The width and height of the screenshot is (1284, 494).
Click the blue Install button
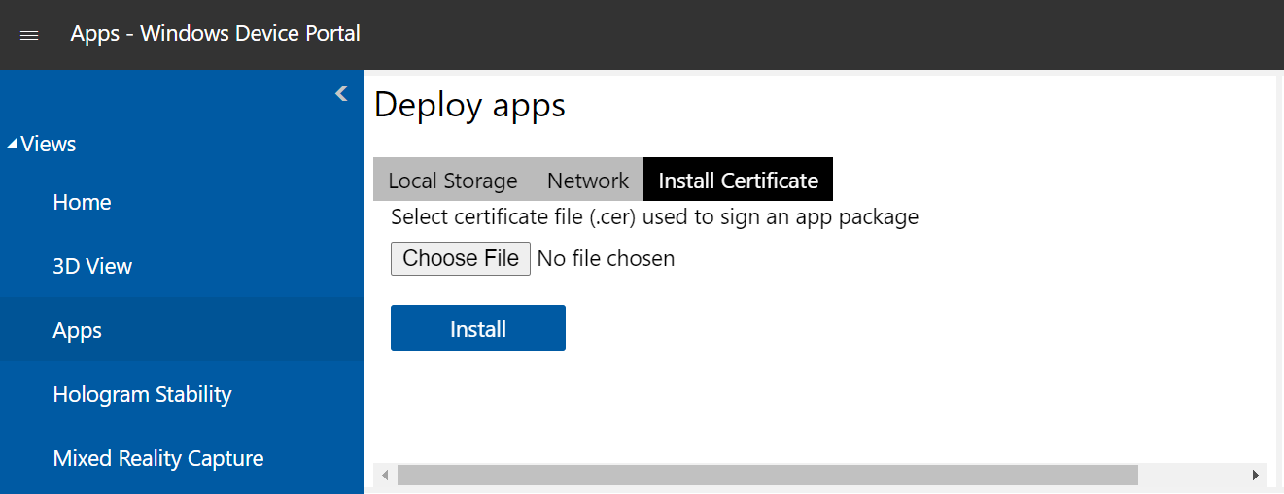[x=478, y=328]
